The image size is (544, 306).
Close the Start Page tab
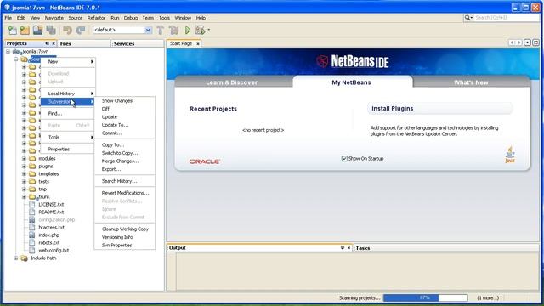[x=198, y=43]
